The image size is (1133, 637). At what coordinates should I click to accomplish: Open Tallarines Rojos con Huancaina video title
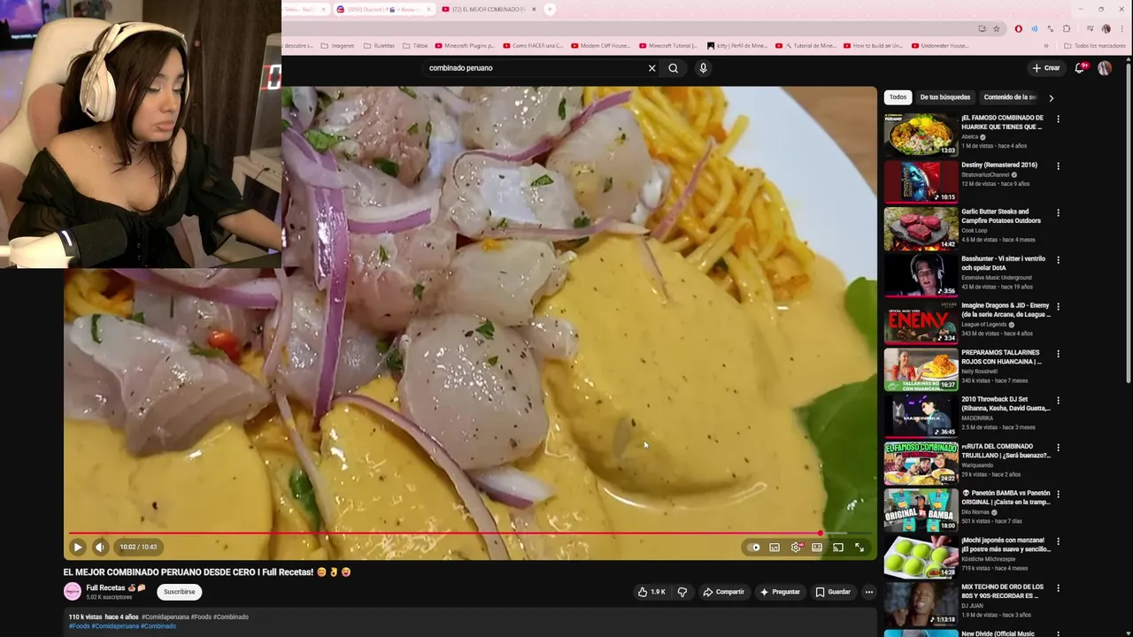1002,357
